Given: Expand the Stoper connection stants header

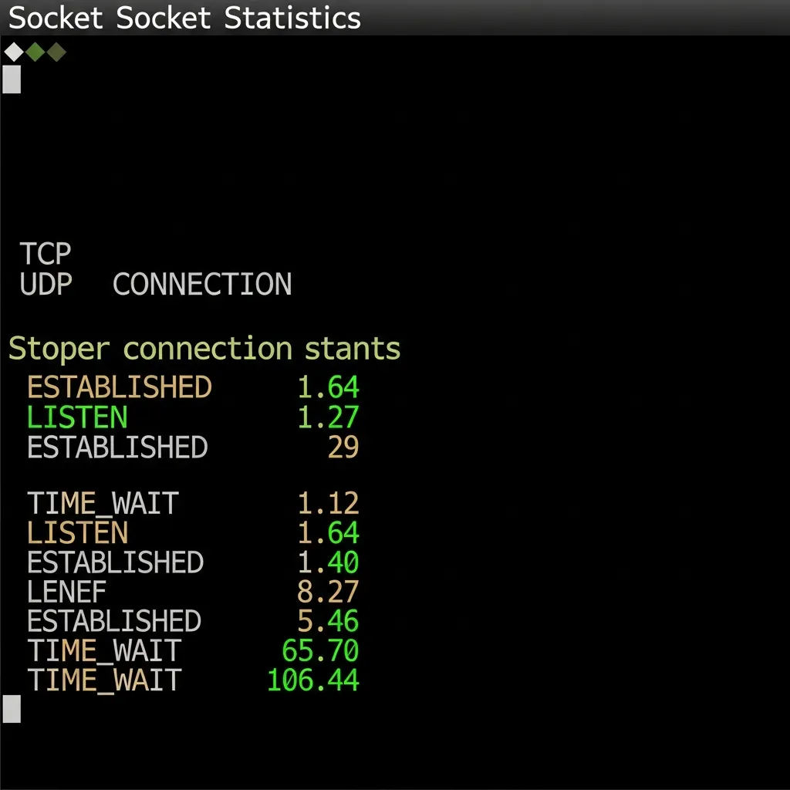Looking at the screenshot, I should pos(204,348).
